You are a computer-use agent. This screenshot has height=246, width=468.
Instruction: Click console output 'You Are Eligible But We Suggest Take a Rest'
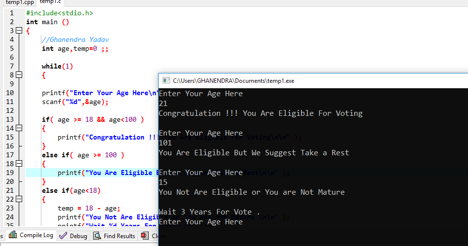point(254,153)
